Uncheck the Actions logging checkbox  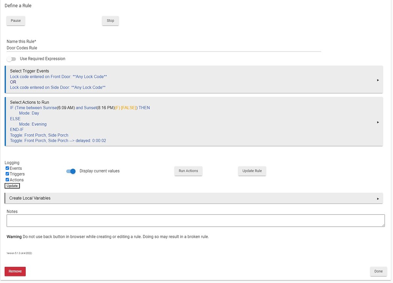[7, 180]
